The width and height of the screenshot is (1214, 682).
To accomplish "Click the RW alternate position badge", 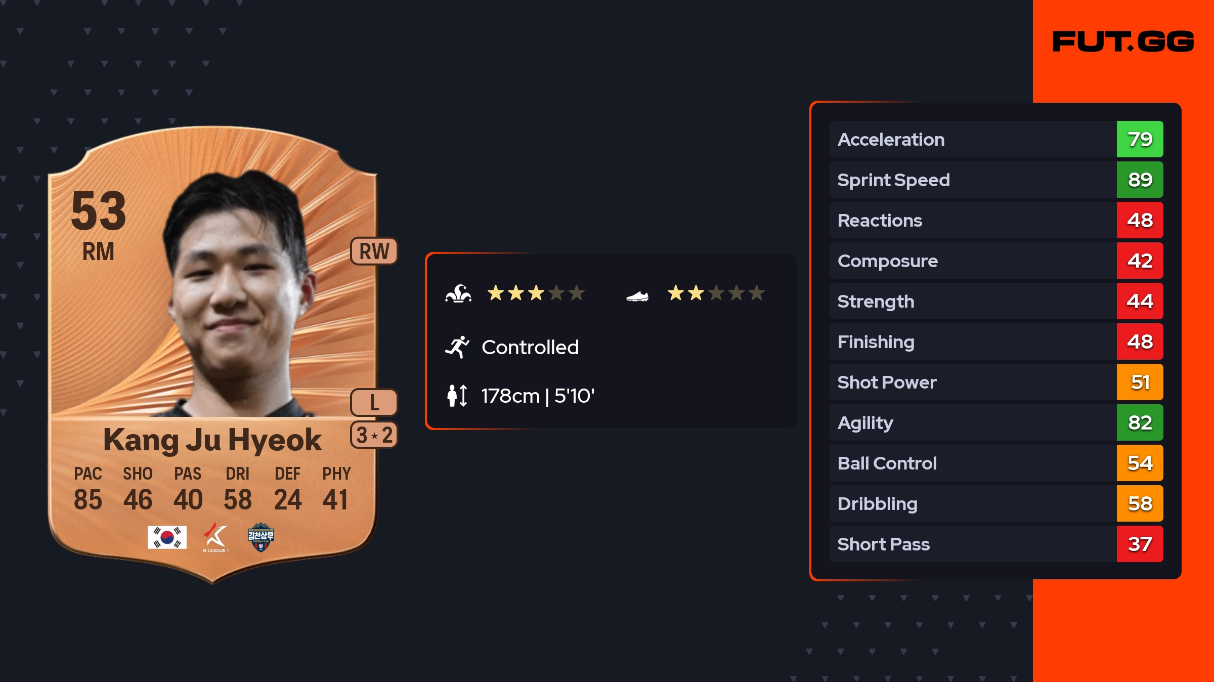I will click(374, 251).
